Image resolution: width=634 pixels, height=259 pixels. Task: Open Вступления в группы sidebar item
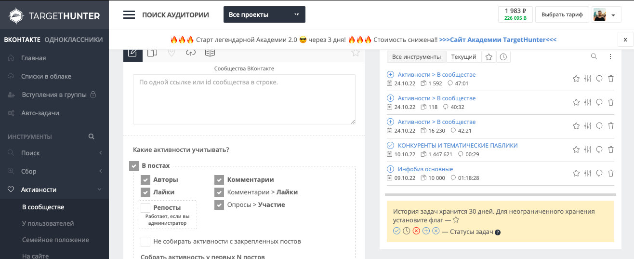[x=54, y=95]
